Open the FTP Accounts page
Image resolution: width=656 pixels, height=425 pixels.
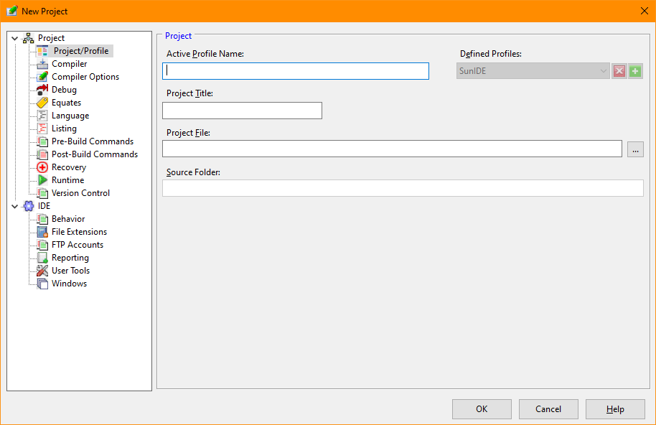78,245
